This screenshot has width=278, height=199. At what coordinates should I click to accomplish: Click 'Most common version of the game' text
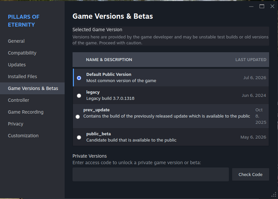[121, 81]
